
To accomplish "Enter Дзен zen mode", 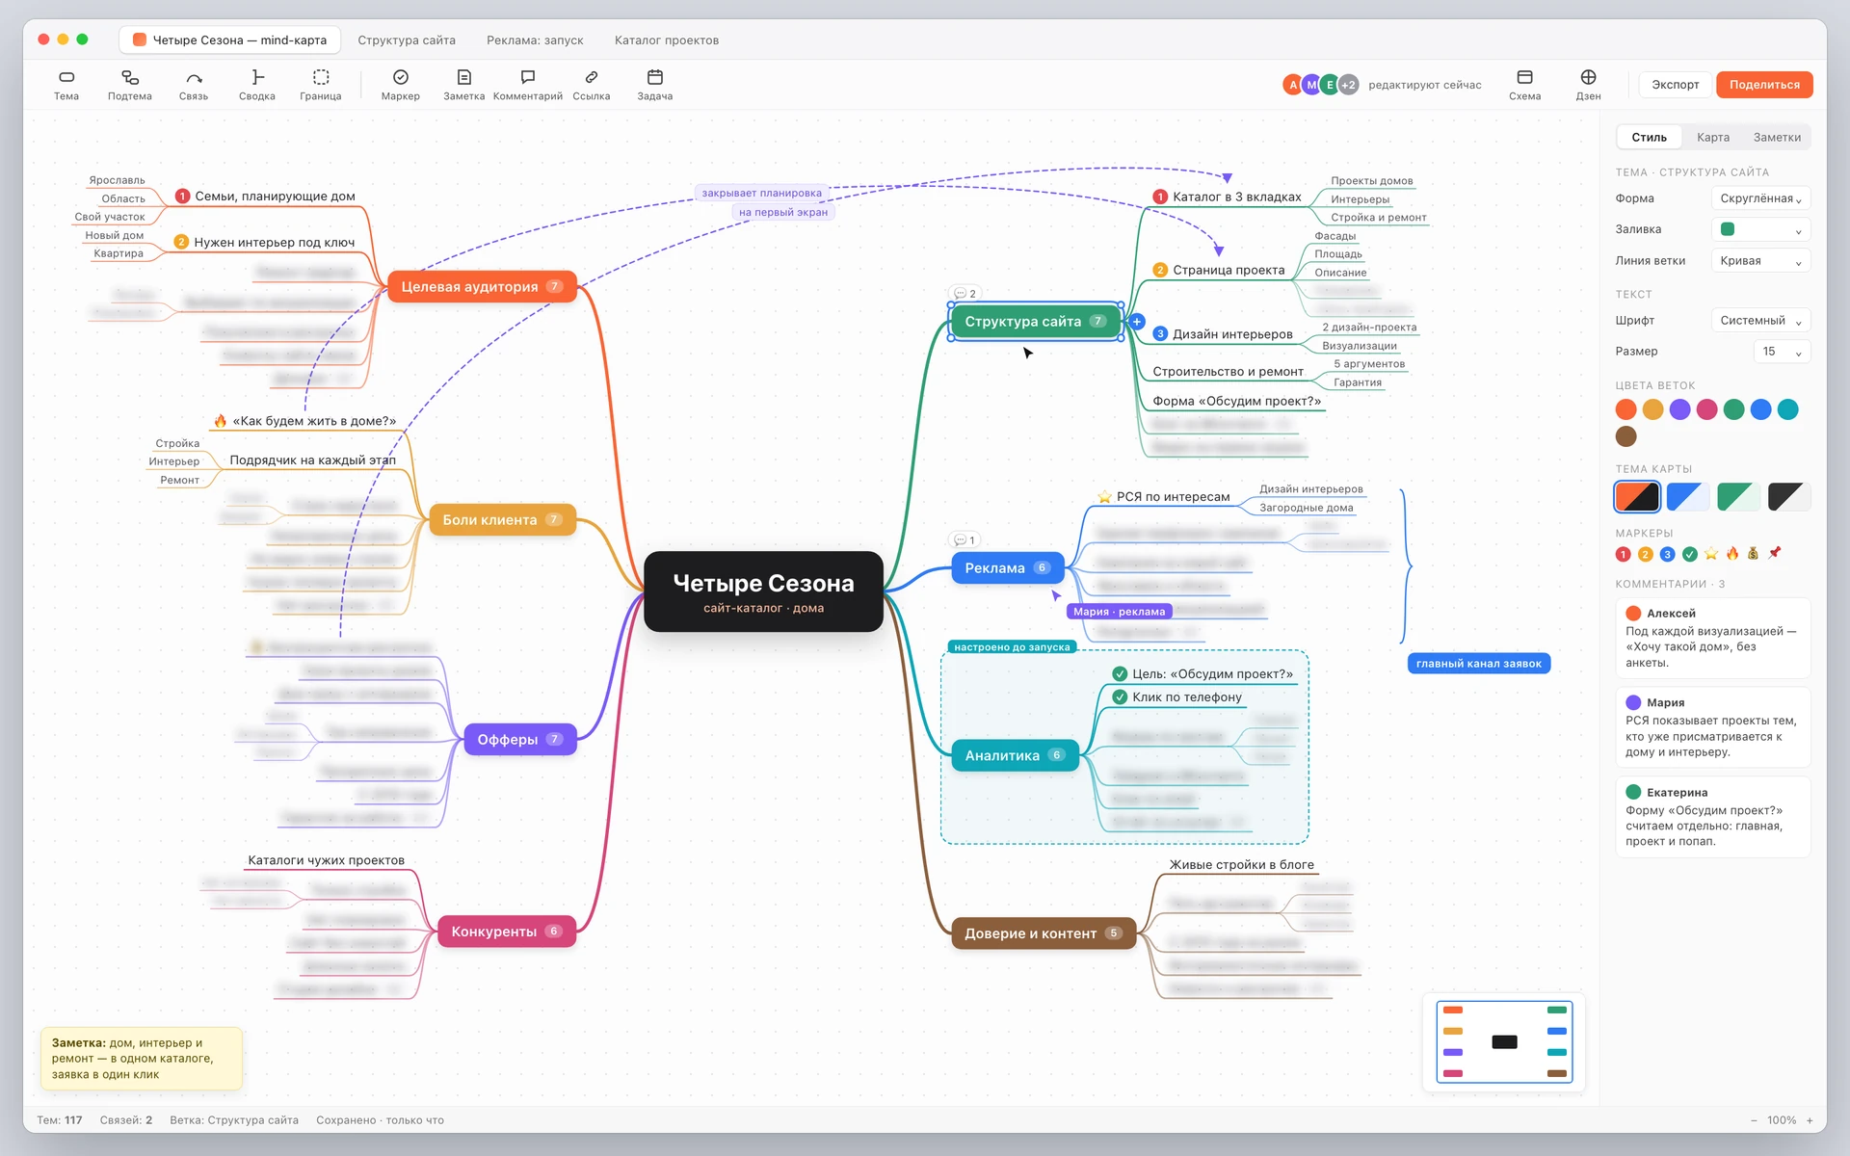I will point(1589,85).
